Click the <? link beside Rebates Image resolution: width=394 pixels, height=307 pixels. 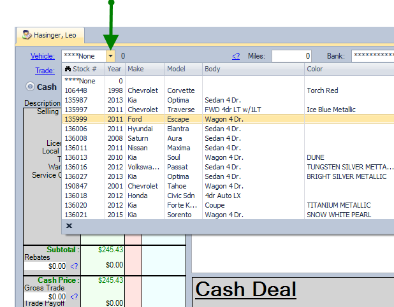[x=74, y=266]
